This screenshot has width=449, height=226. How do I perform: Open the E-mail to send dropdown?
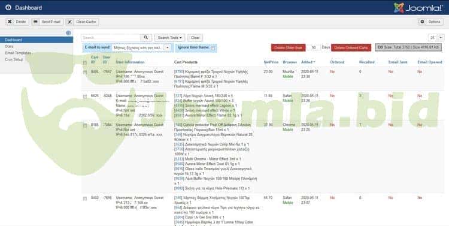click(x=142, y=47)
